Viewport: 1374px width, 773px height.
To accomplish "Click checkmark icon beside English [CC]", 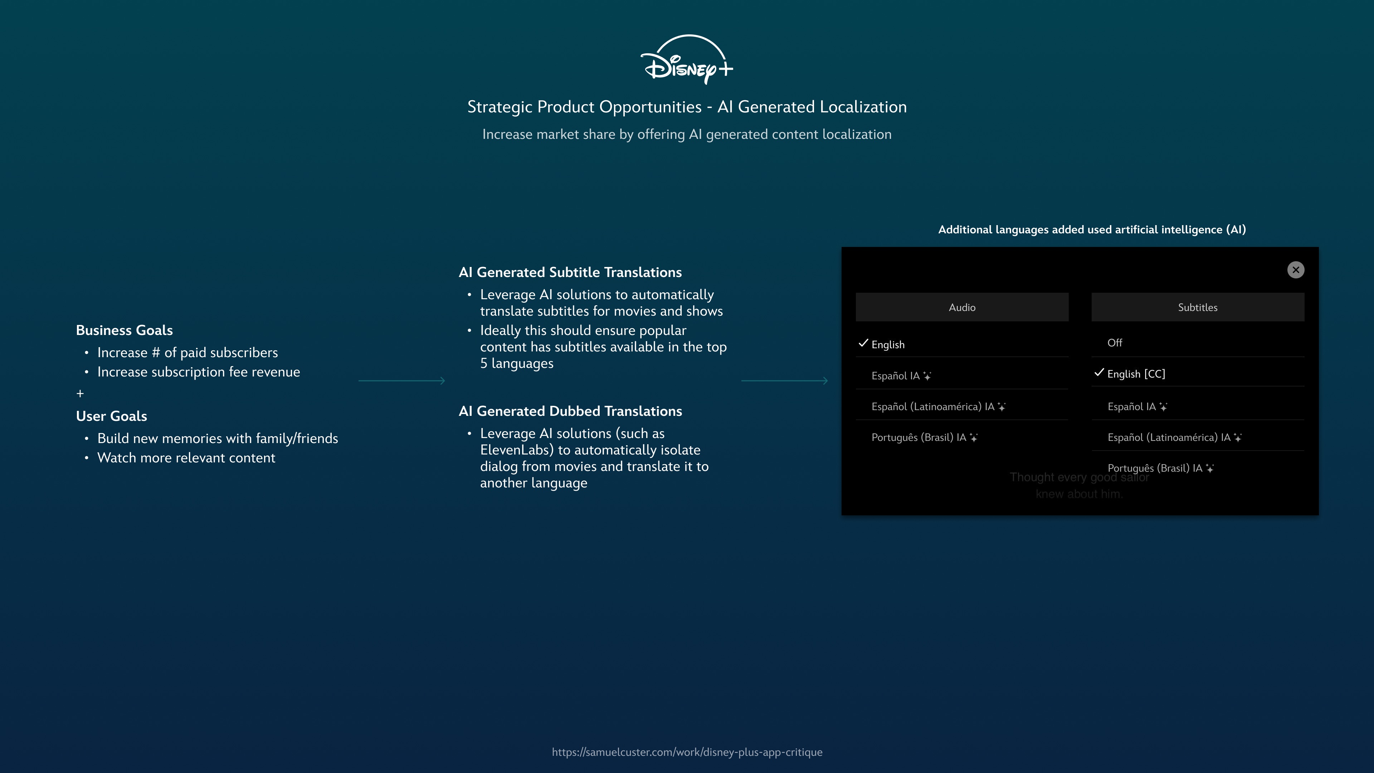I will 1099,373.
